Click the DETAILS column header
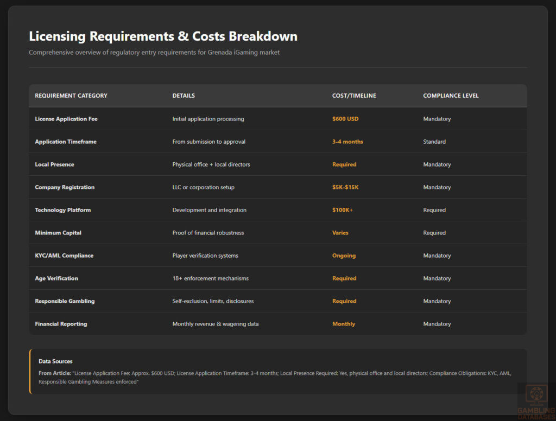This screenshot has width=556, height=421. pos(184,95)
